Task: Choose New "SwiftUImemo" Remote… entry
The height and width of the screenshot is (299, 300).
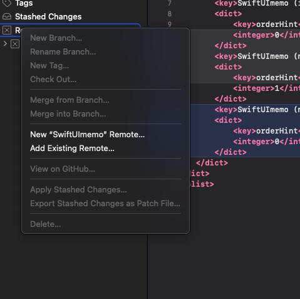Action: tap(87, 135)
